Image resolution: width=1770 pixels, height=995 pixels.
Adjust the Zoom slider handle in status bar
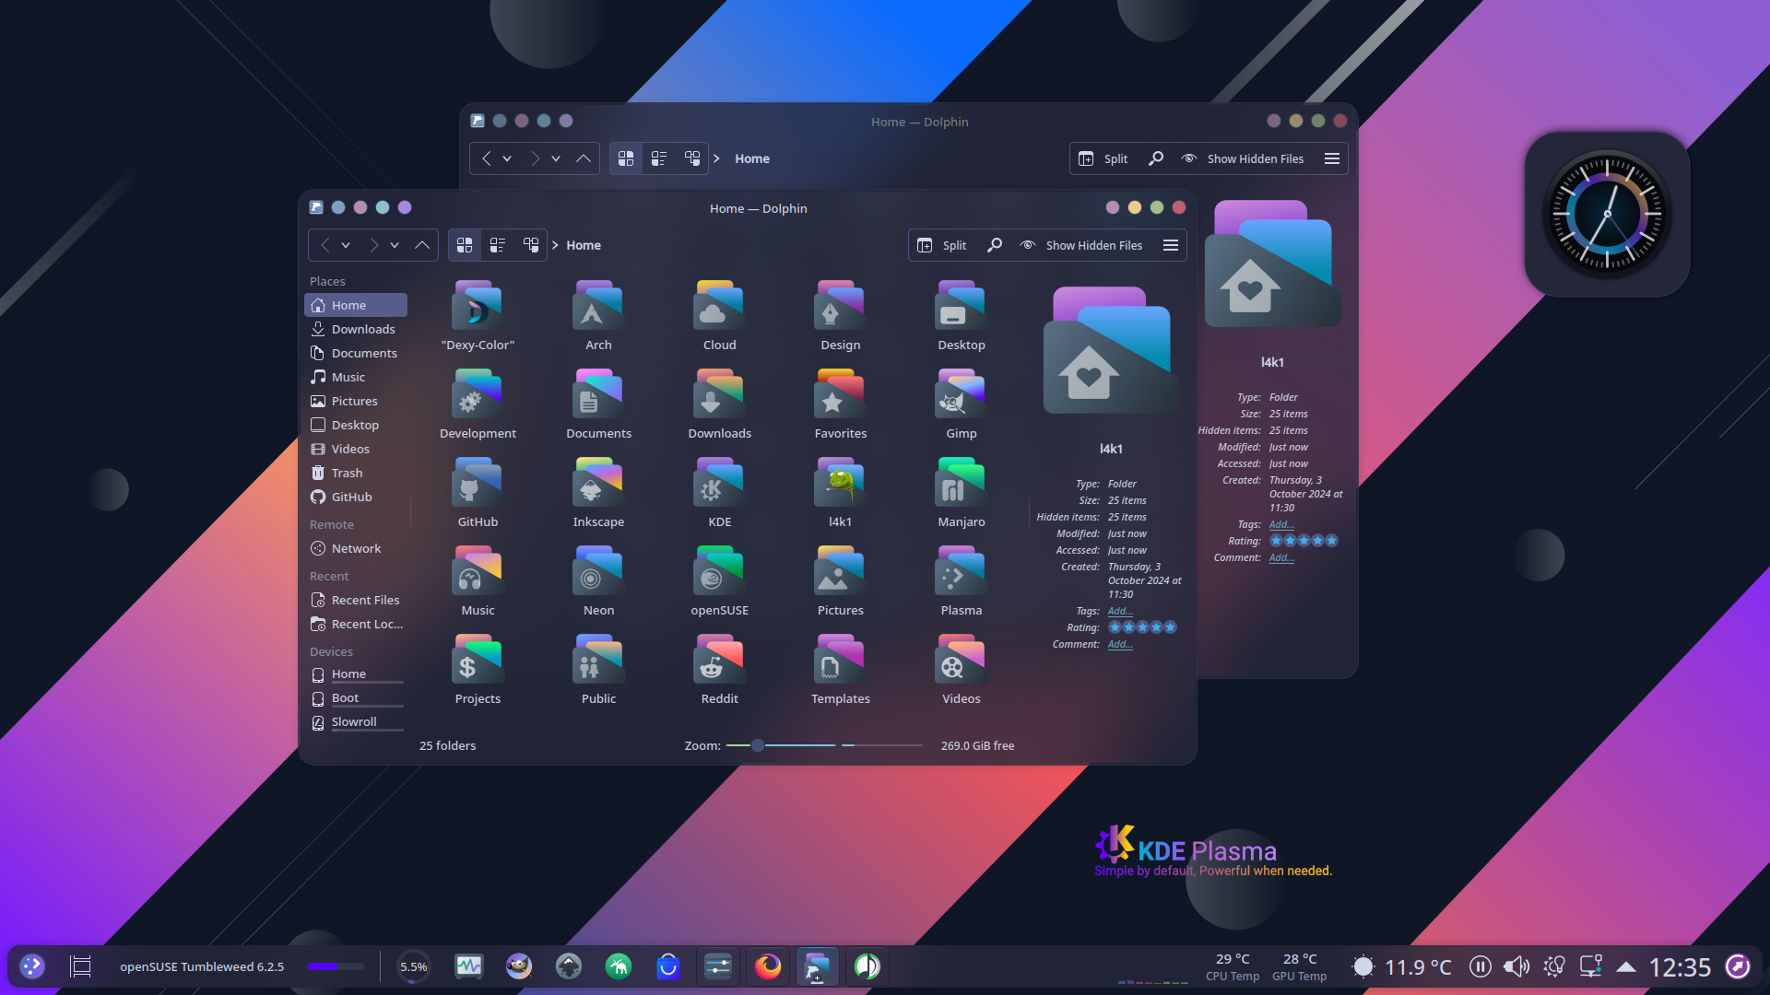[758, 745]
